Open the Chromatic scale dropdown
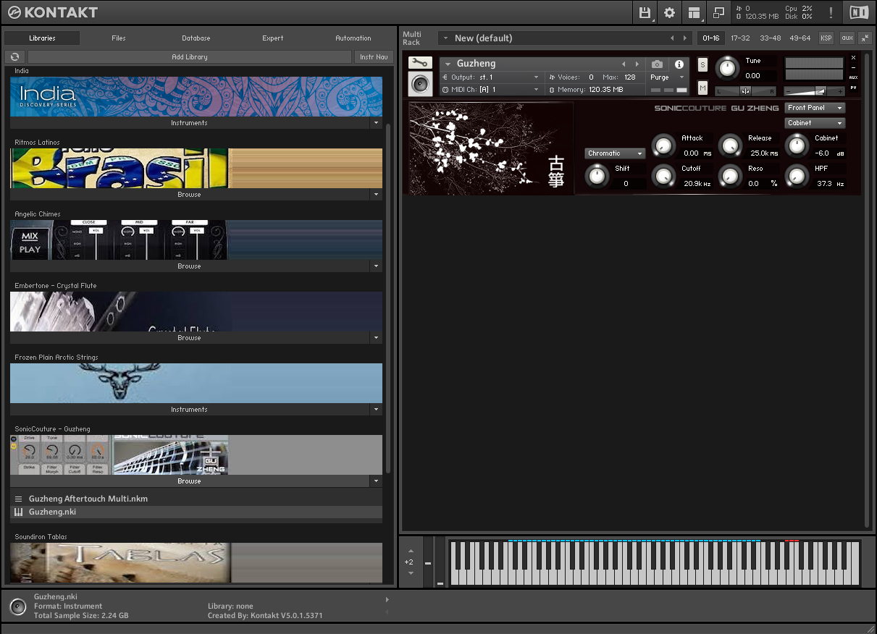The image size is (877, 634). coord(615,153)
